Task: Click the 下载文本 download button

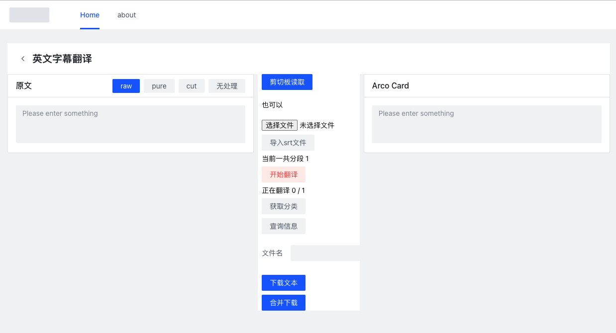Action: tap(284, 283)
